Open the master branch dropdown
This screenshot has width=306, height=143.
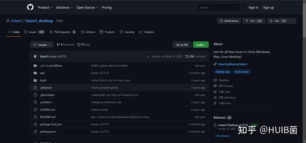coord(42,45)
